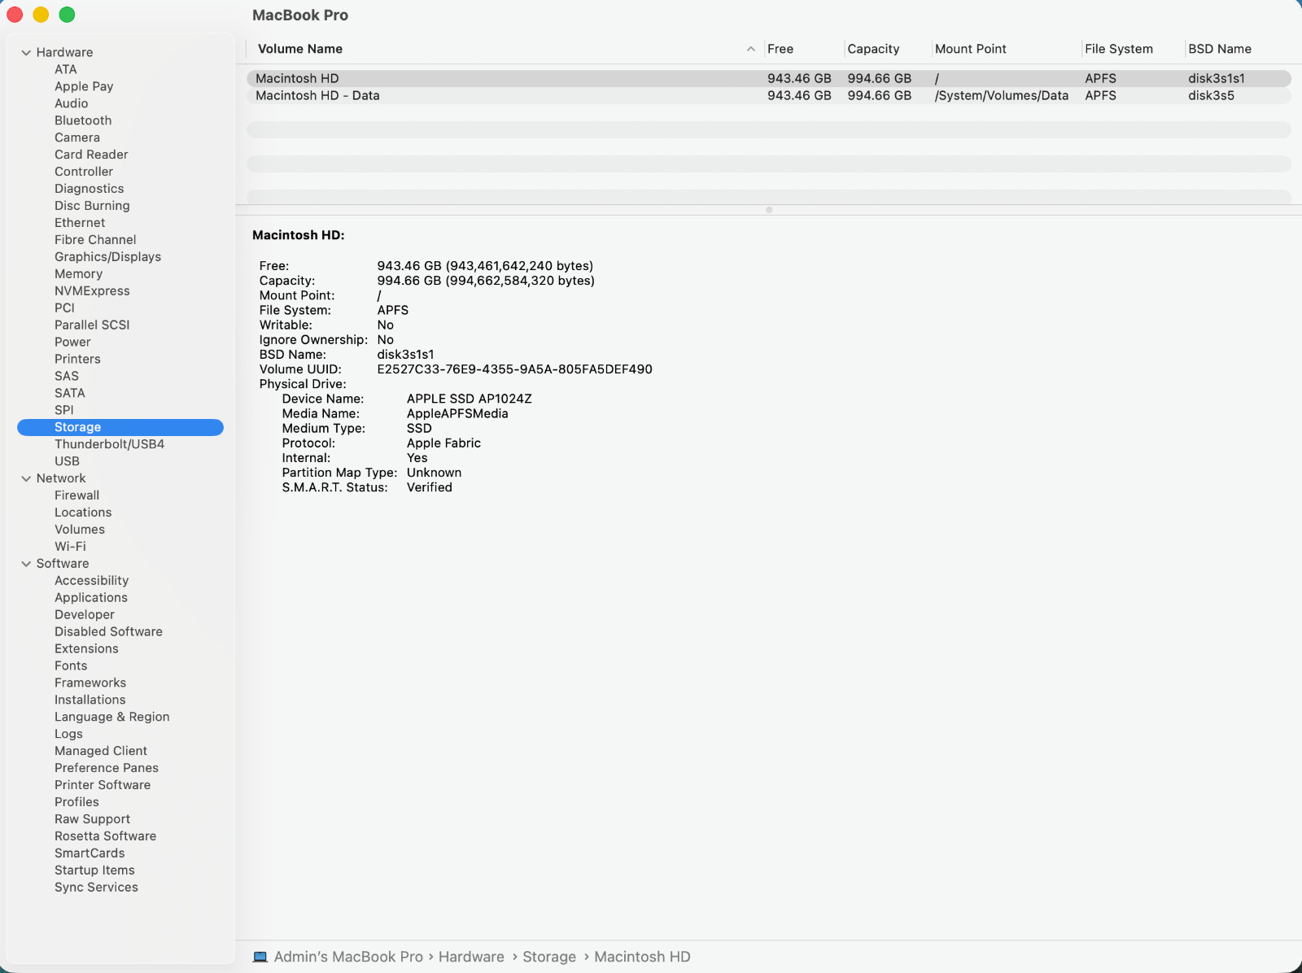Open Extensions information
This screenshot has width=1302, height=973.
(86, 650)
